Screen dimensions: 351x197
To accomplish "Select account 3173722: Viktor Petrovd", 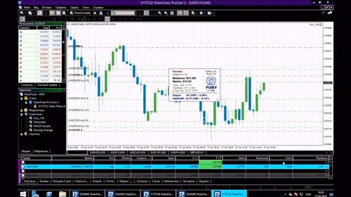I will coord(52,106).
